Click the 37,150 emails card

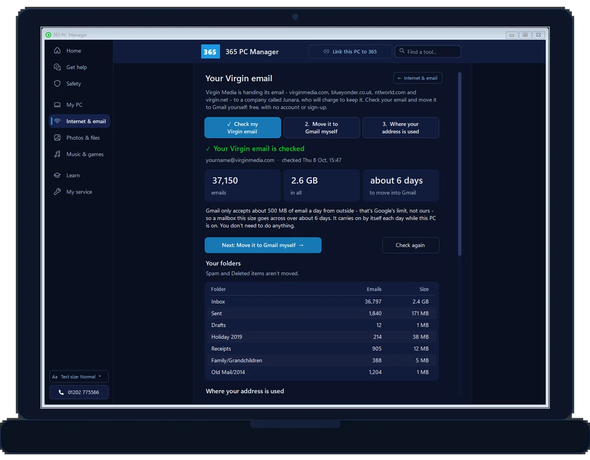point(243,185)
